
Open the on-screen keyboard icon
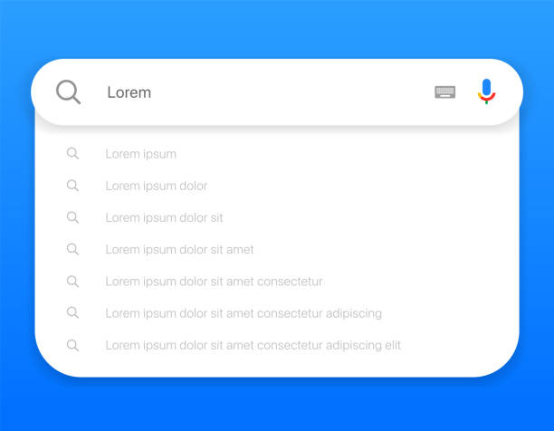point(444,92)
